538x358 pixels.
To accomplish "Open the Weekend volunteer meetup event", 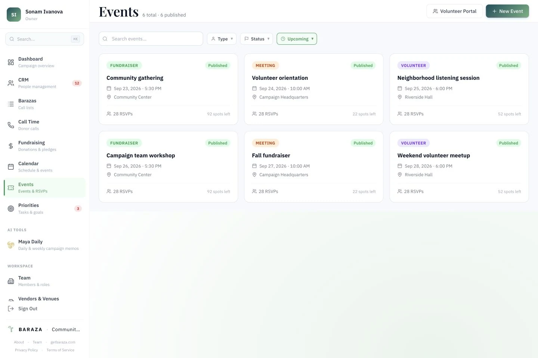I will click(x=459, y=167).
